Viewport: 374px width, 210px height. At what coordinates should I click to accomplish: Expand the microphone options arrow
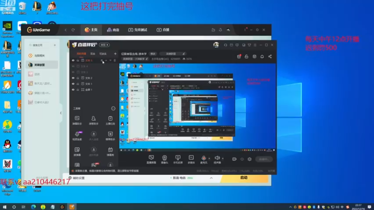pos(209,158)
